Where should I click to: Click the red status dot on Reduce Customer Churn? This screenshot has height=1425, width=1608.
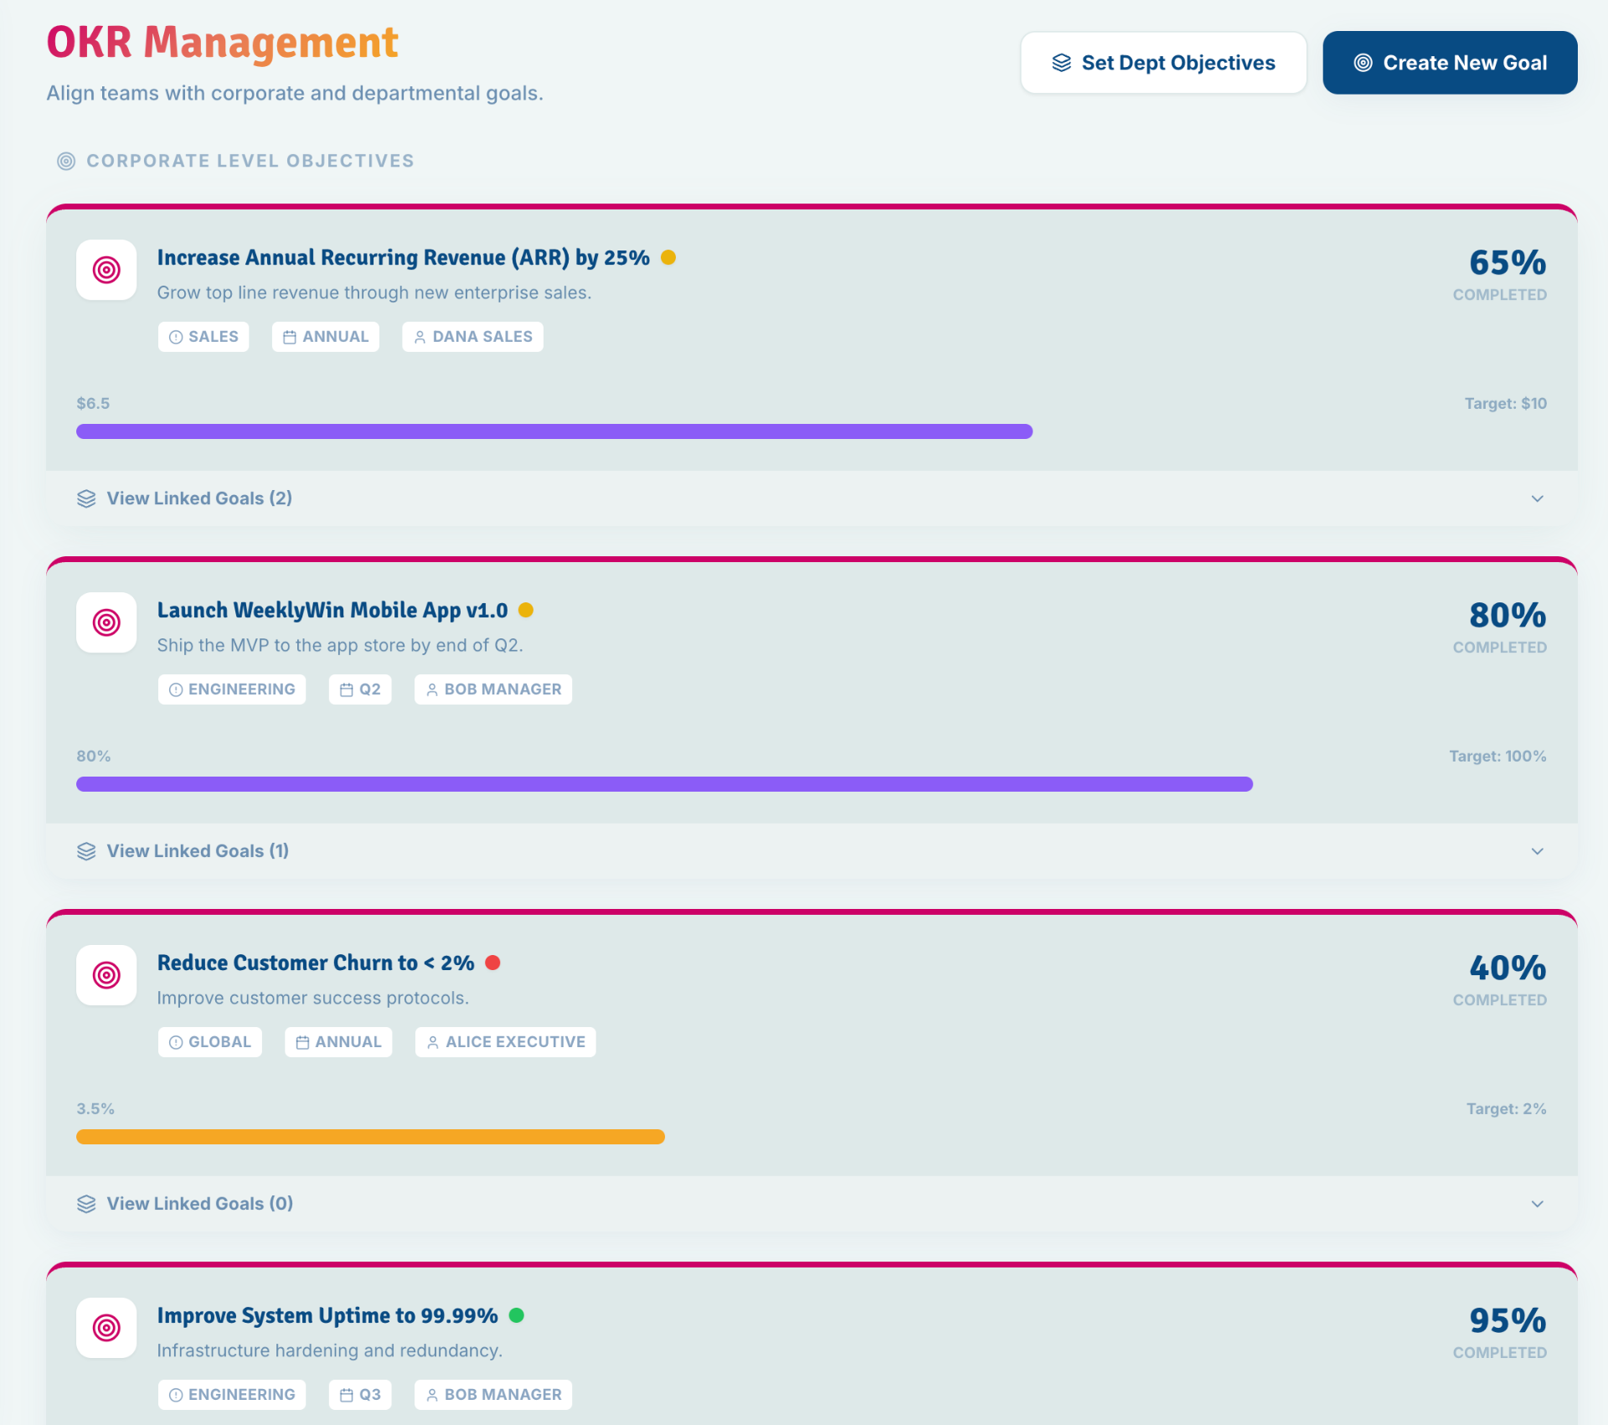coord(493,963)
